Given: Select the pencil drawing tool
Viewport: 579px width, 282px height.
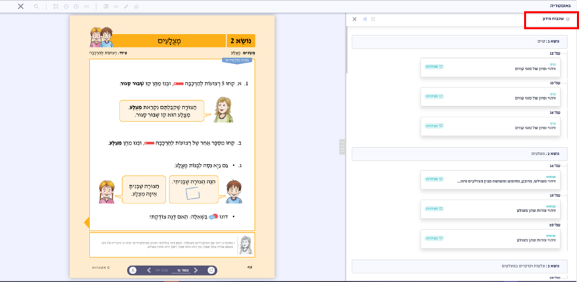Looking at the screenshot, I should point(126,6).
